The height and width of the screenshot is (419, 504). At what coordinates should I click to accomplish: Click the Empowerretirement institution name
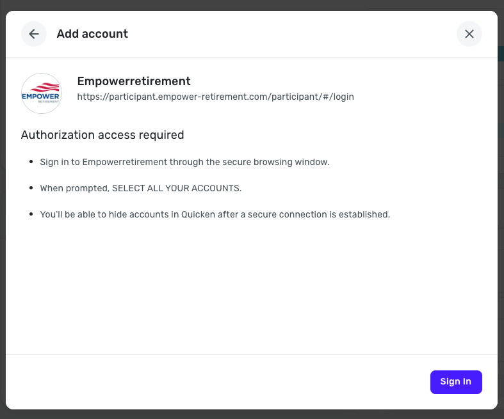pyautogui.click(x=134, y=81)
